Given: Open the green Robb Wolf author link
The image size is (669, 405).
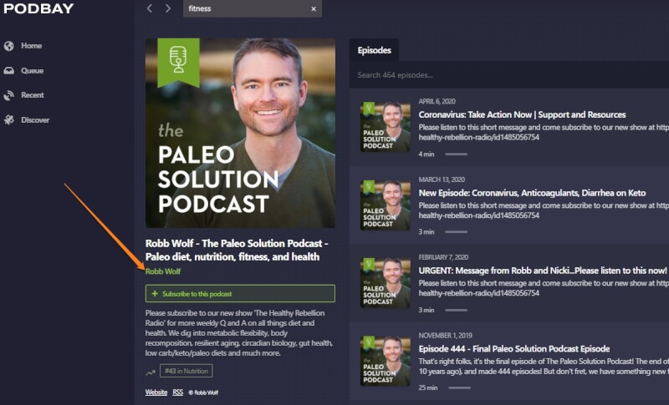Looking at the screenshot, I should 163,271.
